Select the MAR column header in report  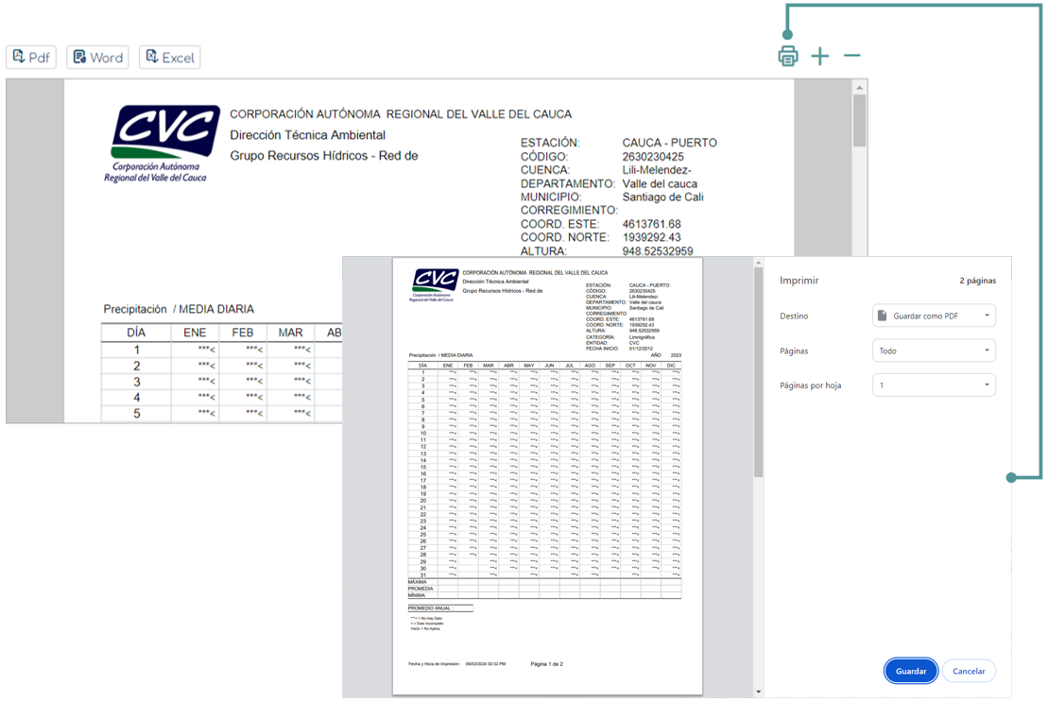point(291,333)
